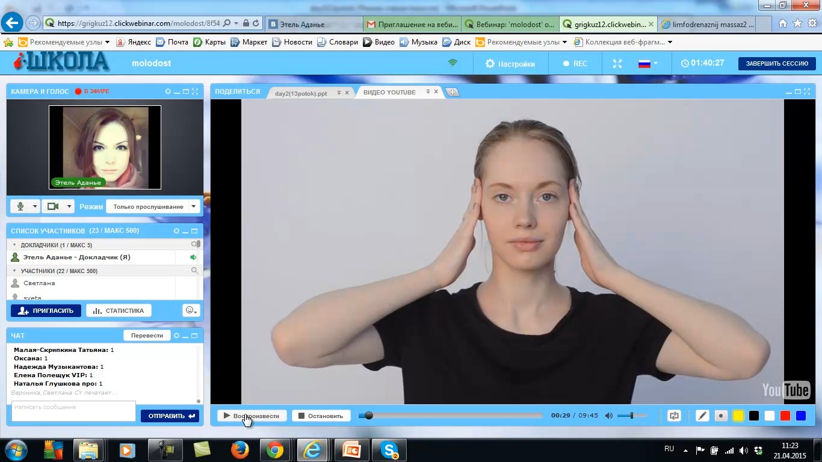The height and width of the screenshot is (462, 822).
Task: Mute the video volume speaker
Action: pyautogui.click(x=609, y=416)
